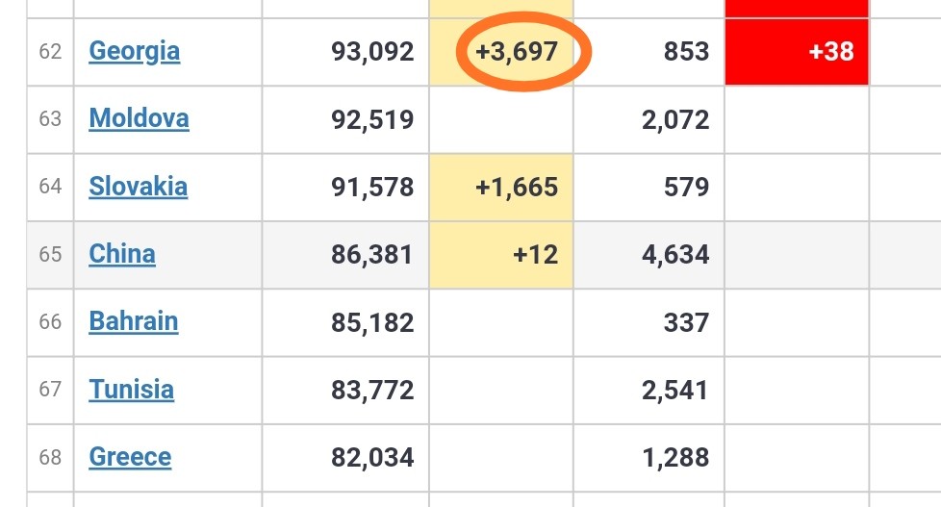Select Georgia's total cases value 93,092
Screen dimensions: 941x507
tap(371, 51)
